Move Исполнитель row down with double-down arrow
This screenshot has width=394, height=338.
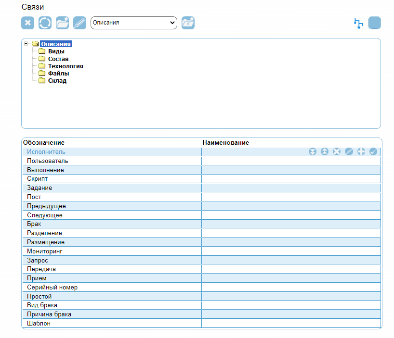pyautogui.click(x=313, y=152)
